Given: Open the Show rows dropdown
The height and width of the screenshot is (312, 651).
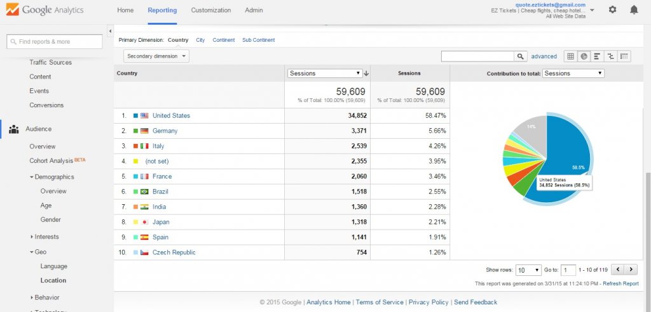Looking at the screenshot, I should pos(528,270).
